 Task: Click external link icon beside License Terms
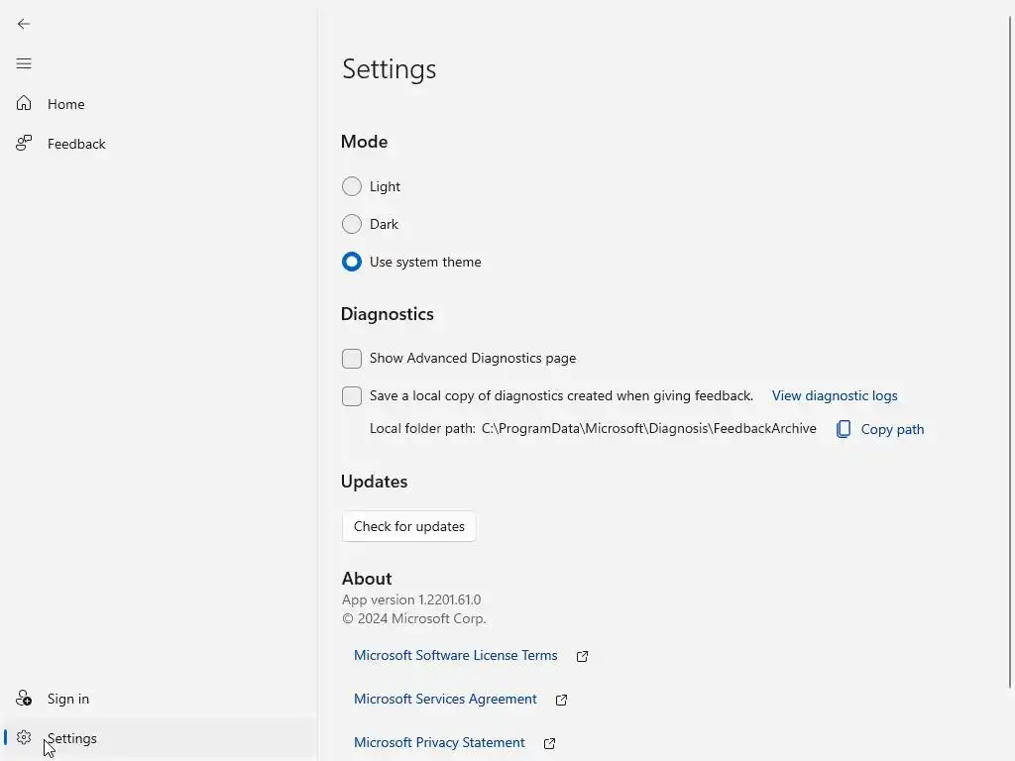[583, 656]
